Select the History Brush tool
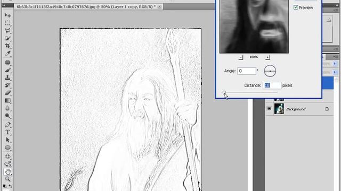The height and width of the screenshot is (191, 341). 7,85
